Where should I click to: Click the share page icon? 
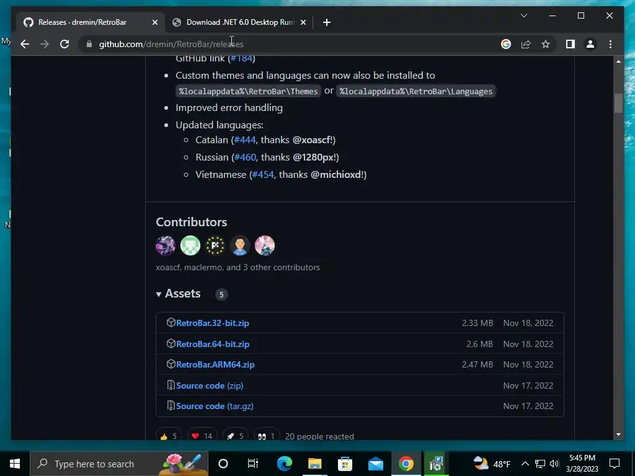pyautogui.click(x=526, y=44)
